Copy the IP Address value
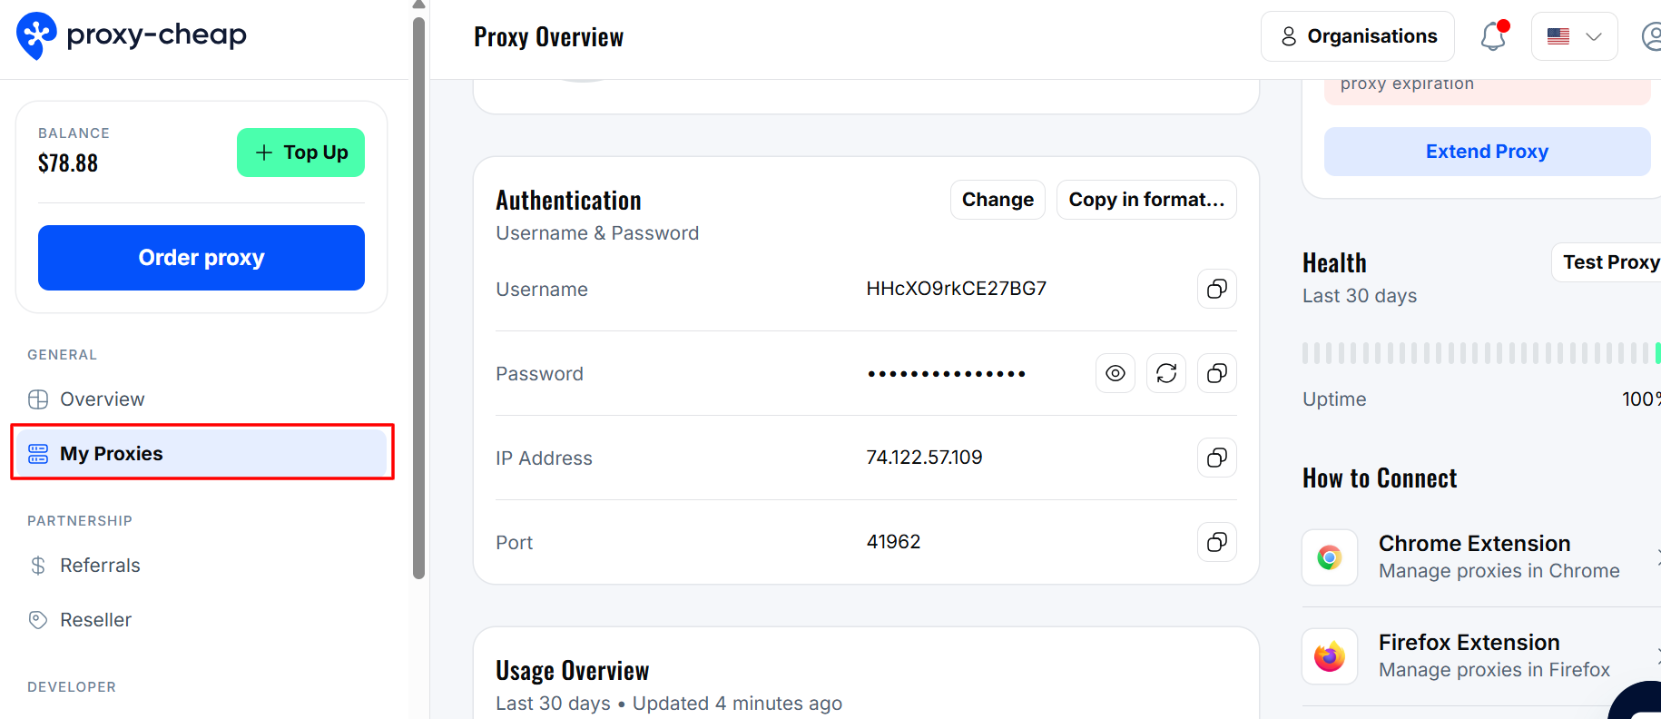This screenshot has height=719, width=1661. click(1216, 458)
